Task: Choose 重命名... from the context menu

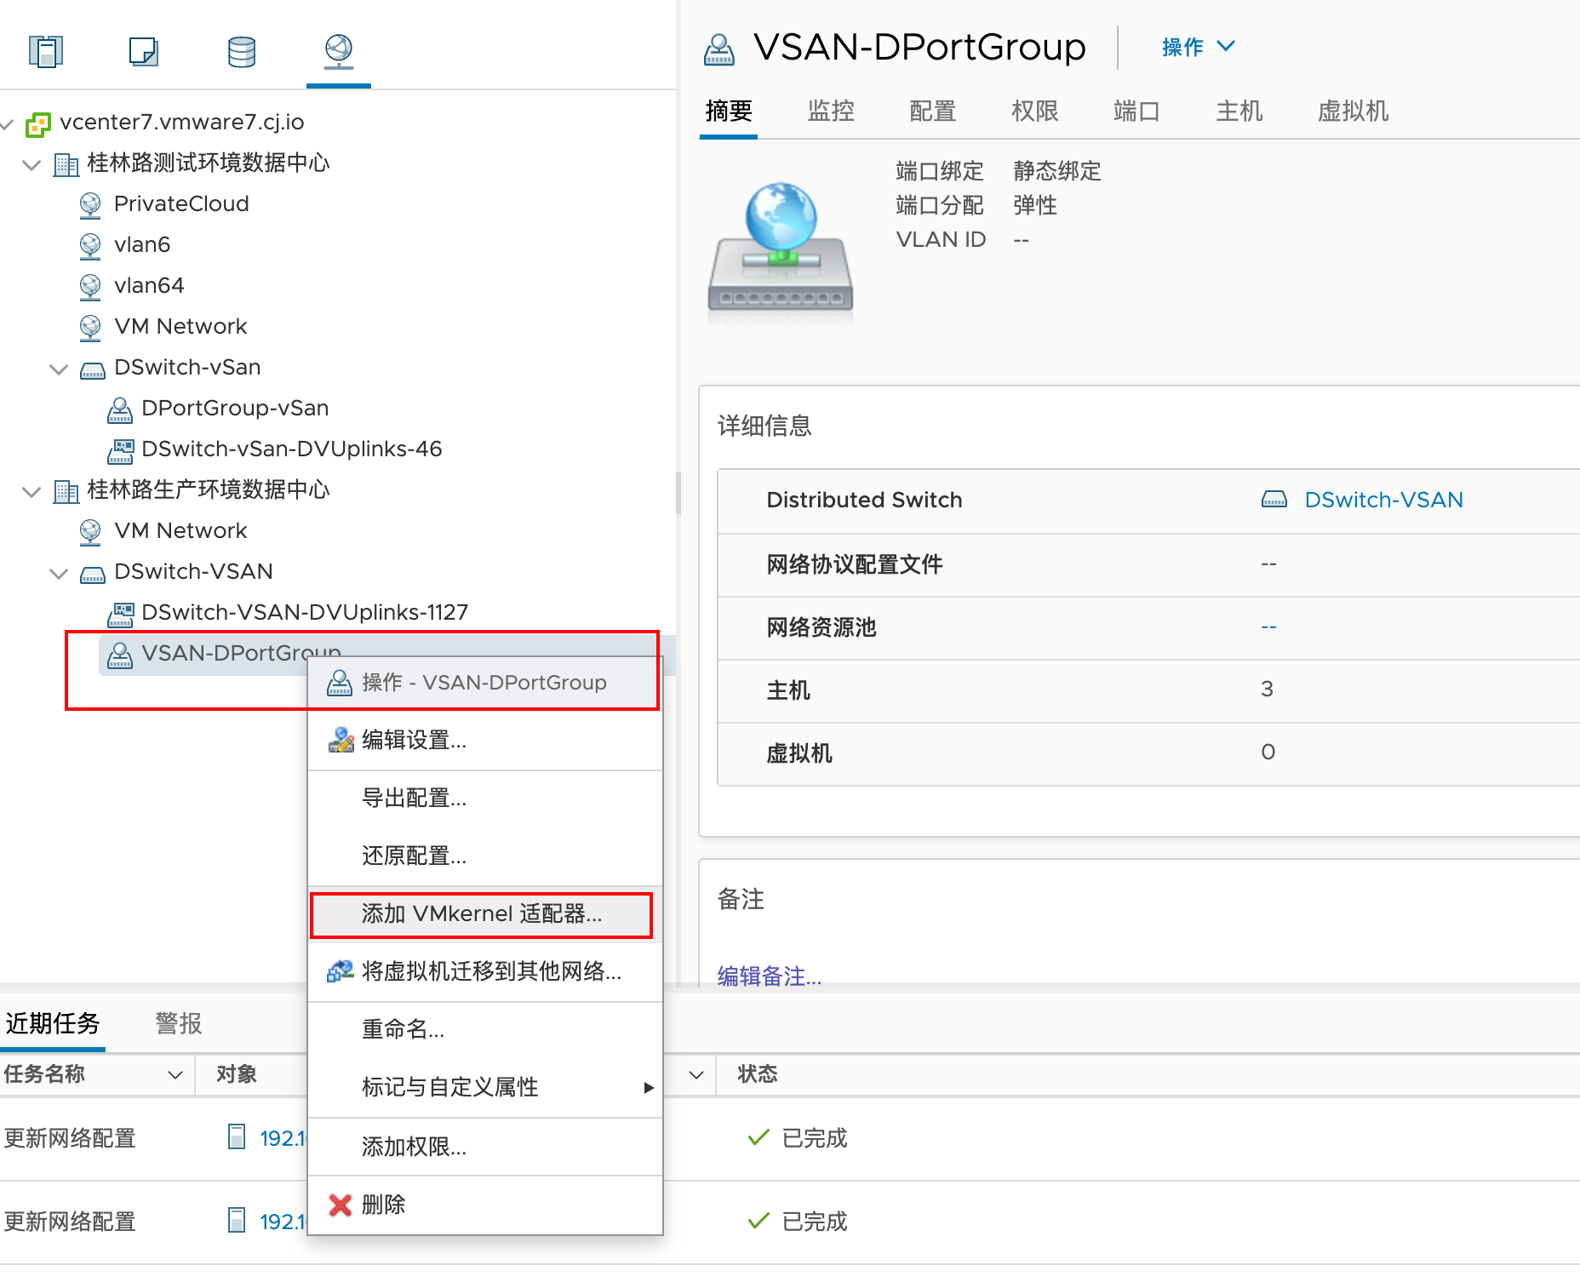Action: point(485,1029)
